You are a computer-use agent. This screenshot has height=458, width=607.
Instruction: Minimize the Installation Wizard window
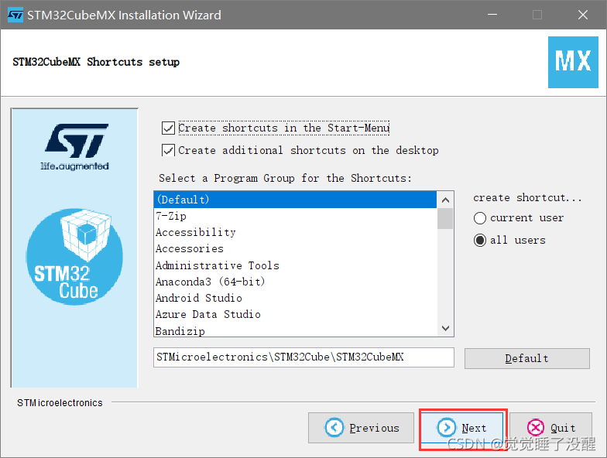[x=492, y=15]
